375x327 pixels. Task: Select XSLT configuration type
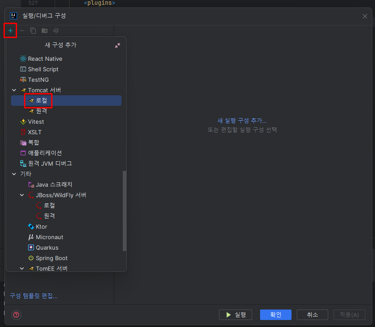(x=35, y=132)
